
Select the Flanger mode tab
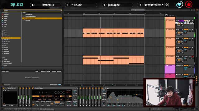[43, 96]
